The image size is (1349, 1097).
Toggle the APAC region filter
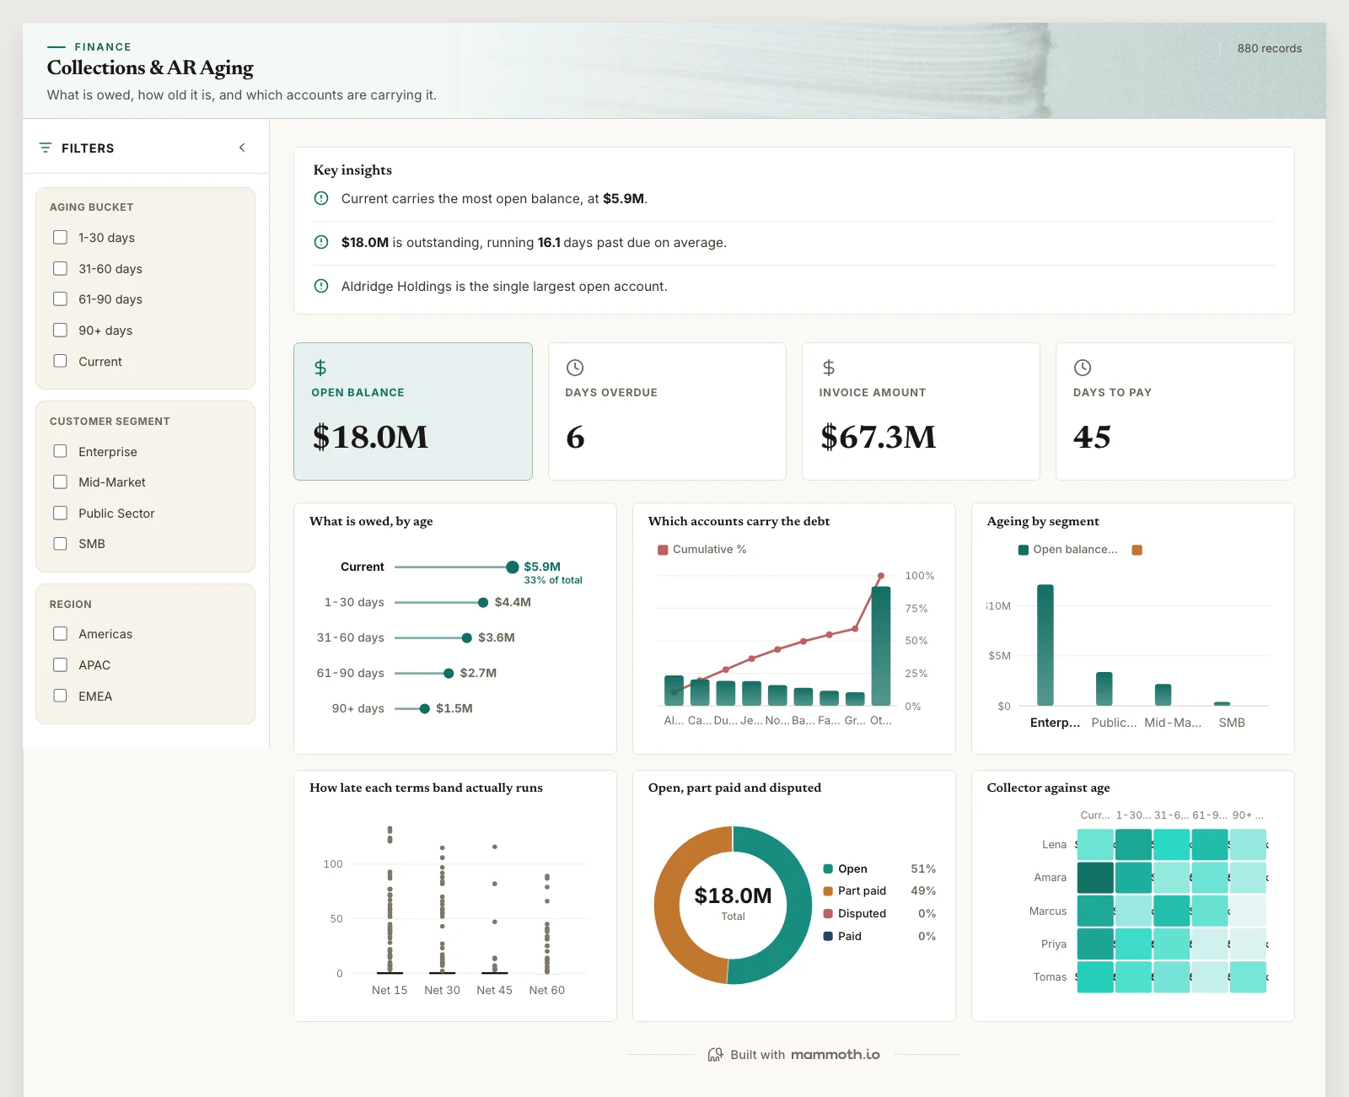[x=60, y=664]
